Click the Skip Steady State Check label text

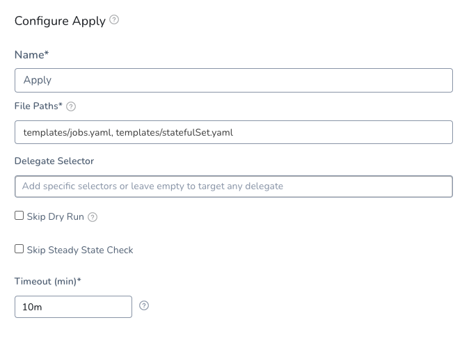tap(80, 250)
